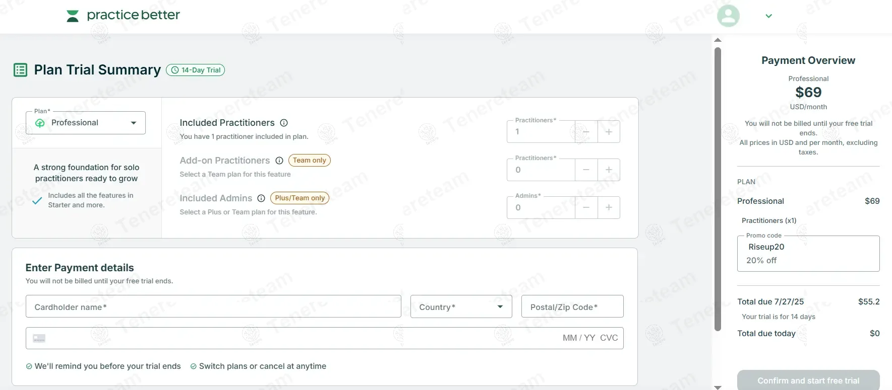Image resolution: width=892 pixels, height=390 pixels.
Task: Open the Plan dropdown showing Professional
Action: click(86, 123)
